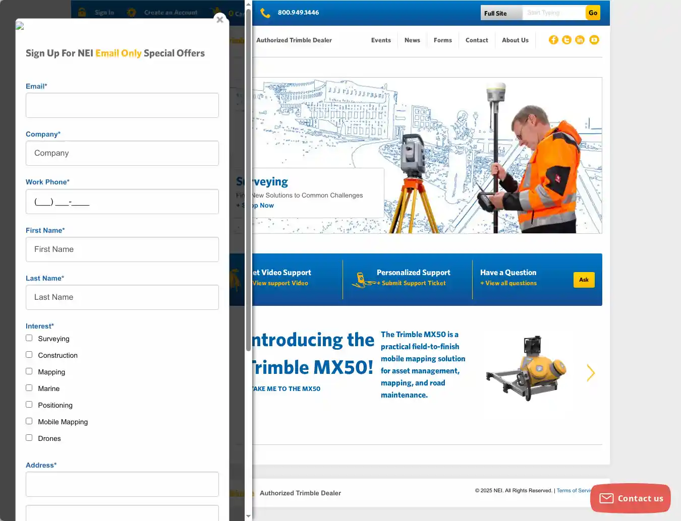Click the Personalized Support ticket icon
The width and height of the screenshot is (681, 521).
tap(361, 280)
